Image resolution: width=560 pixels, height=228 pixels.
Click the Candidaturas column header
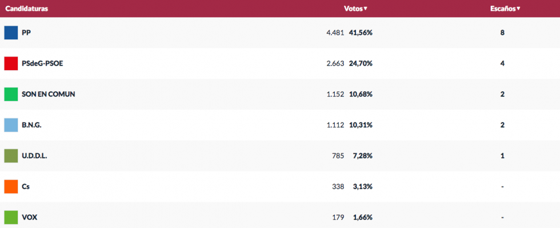27,9
